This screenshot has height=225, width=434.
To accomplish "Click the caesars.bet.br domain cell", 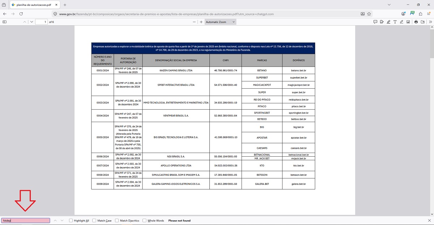I will tap(299, 148).
